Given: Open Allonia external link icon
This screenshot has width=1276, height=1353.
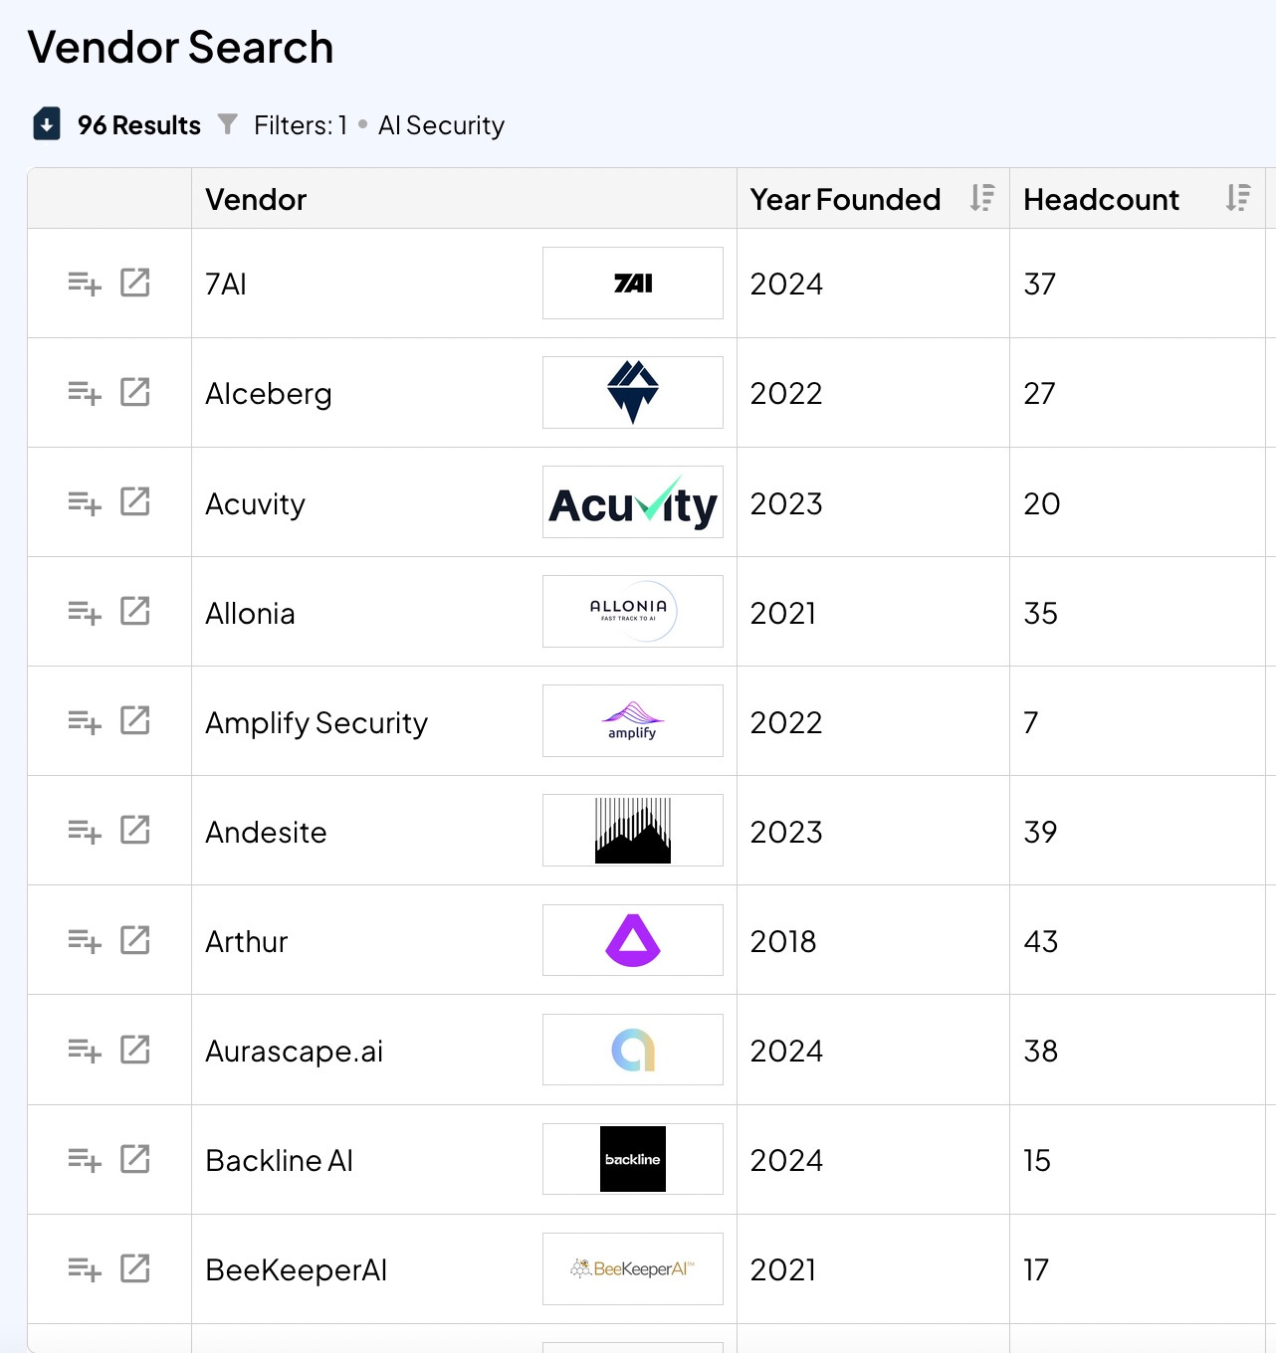Looking at the screenshot, I should [135, 611].
